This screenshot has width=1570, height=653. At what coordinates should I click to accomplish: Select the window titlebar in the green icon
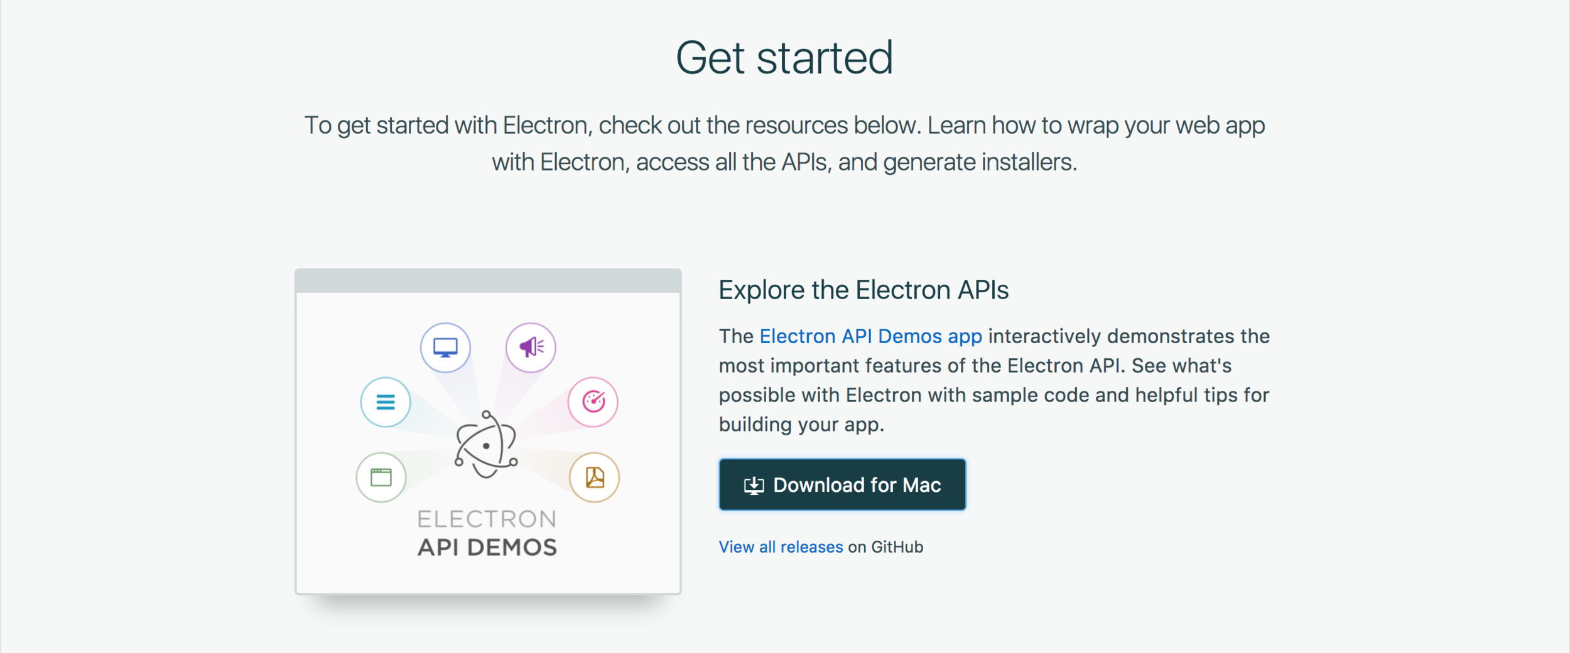381,472
